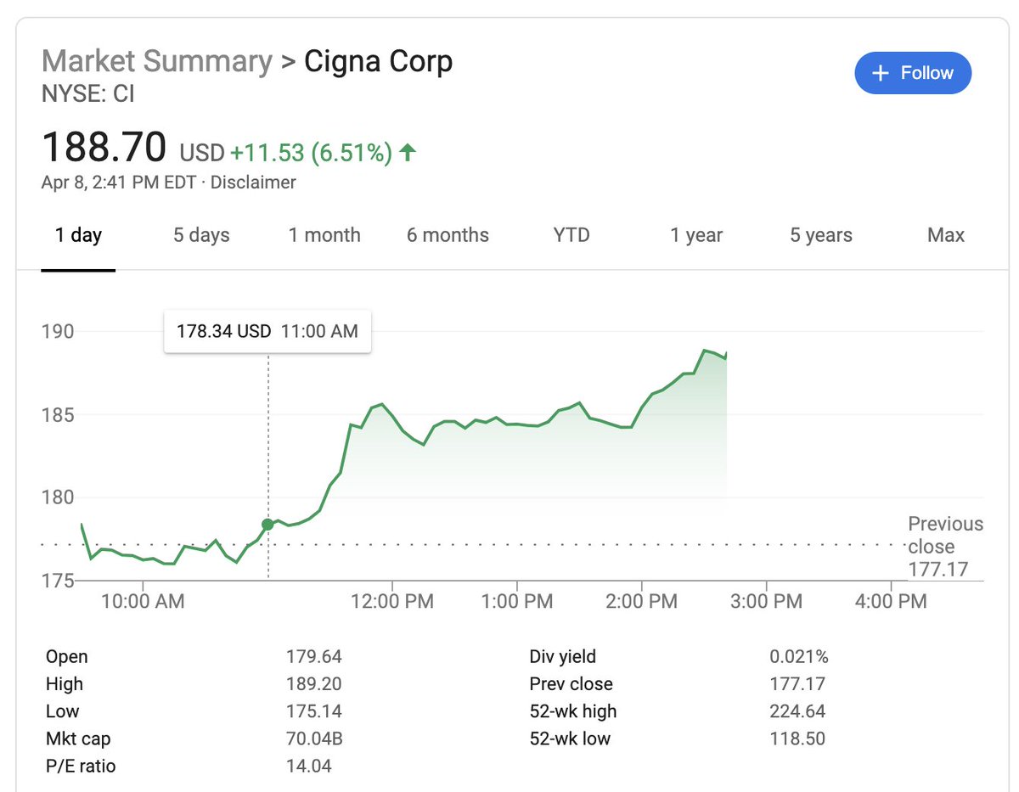Viewport: 1019px width, 792px height.
Task: Click the 188.70 price value
Action: point(104,147)
